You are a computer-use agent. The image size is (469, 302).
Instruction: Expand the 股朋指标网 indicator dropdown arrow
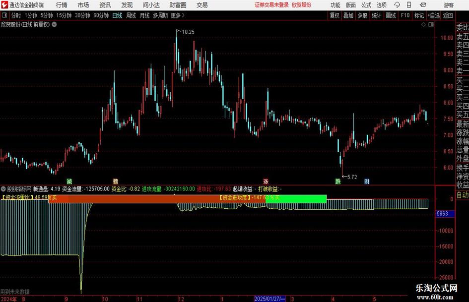[3, 189]
